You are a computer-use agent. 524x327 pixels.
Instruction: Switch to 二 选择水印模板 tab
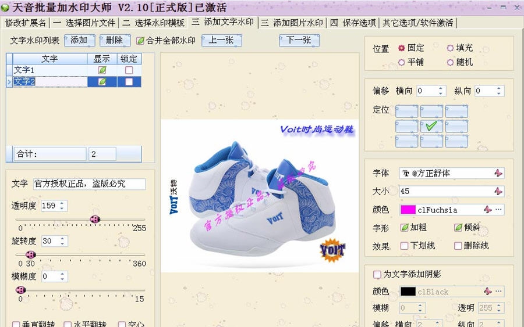153,23
